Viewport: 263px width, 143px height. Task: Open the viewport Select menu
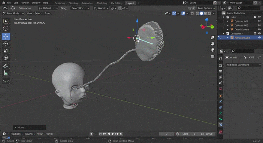(x=38, y=13)
